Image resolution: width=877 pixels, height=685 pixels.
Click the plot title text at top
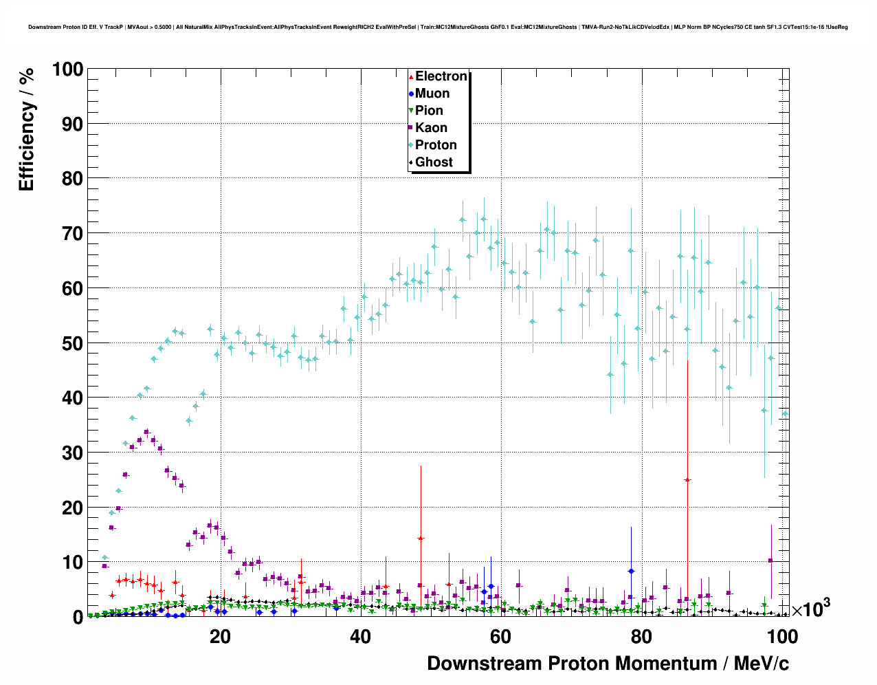coord(438,28)
